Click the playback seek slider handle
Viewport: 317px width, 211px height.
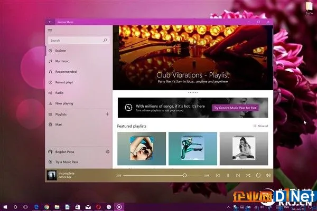184,176
